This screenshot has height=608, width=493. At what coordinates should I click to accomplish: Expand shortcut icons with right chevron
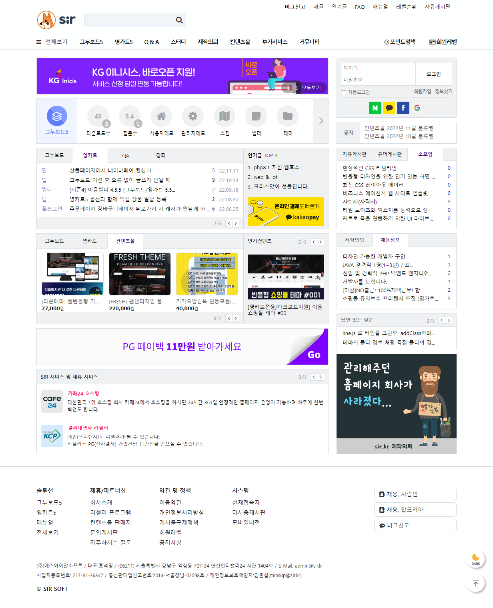321,120
